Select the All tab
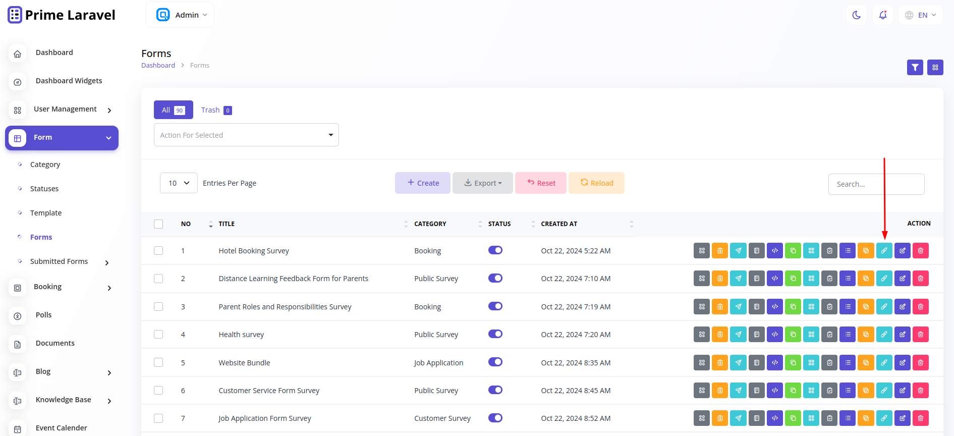954x436 pixels. (173, 110)
